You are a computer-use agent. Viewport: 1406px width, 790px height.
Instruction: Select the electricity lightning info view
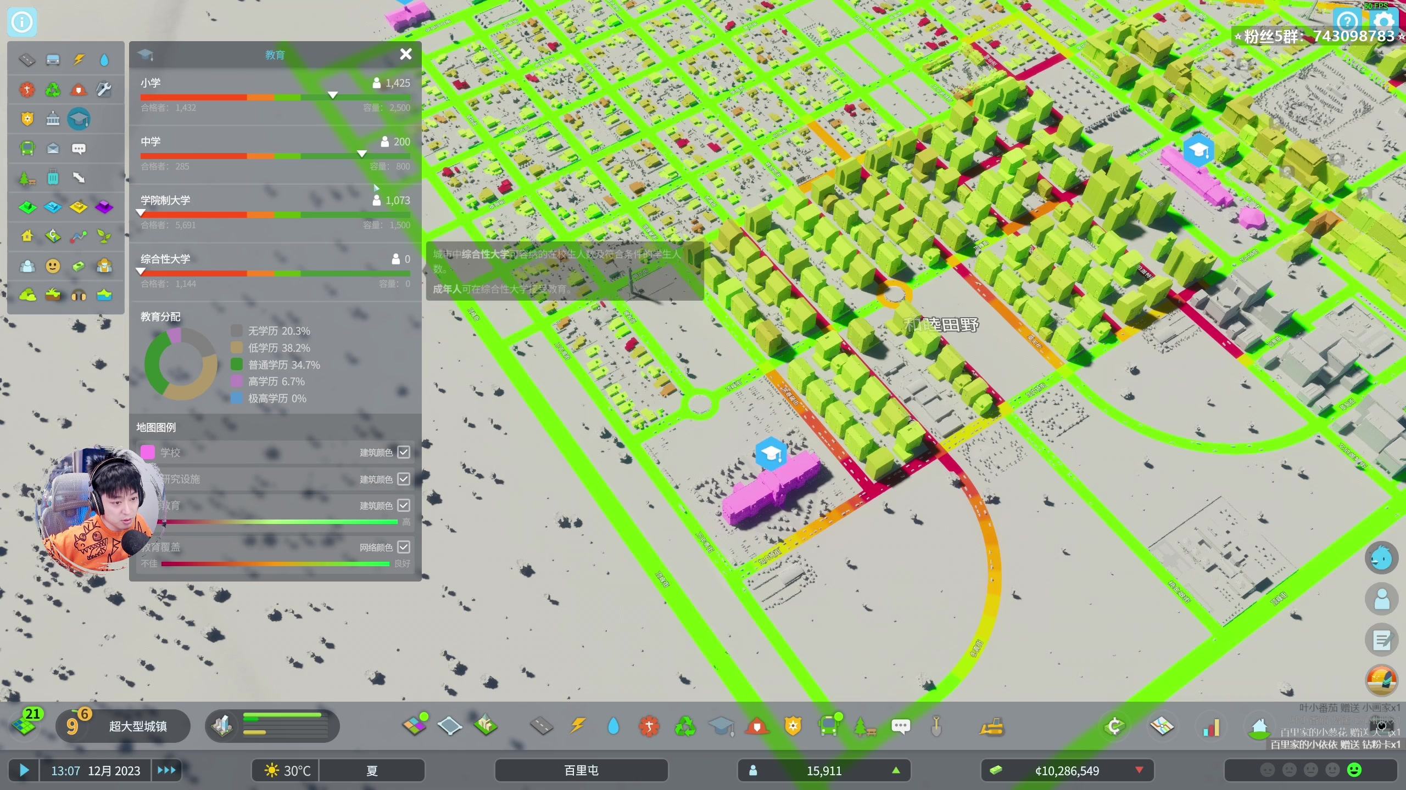tap(79, 59)
